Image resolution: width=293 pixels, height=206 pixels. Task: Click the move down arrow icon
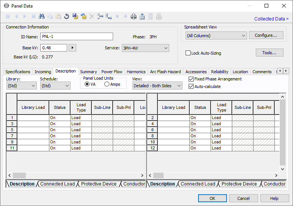(125, 16)
